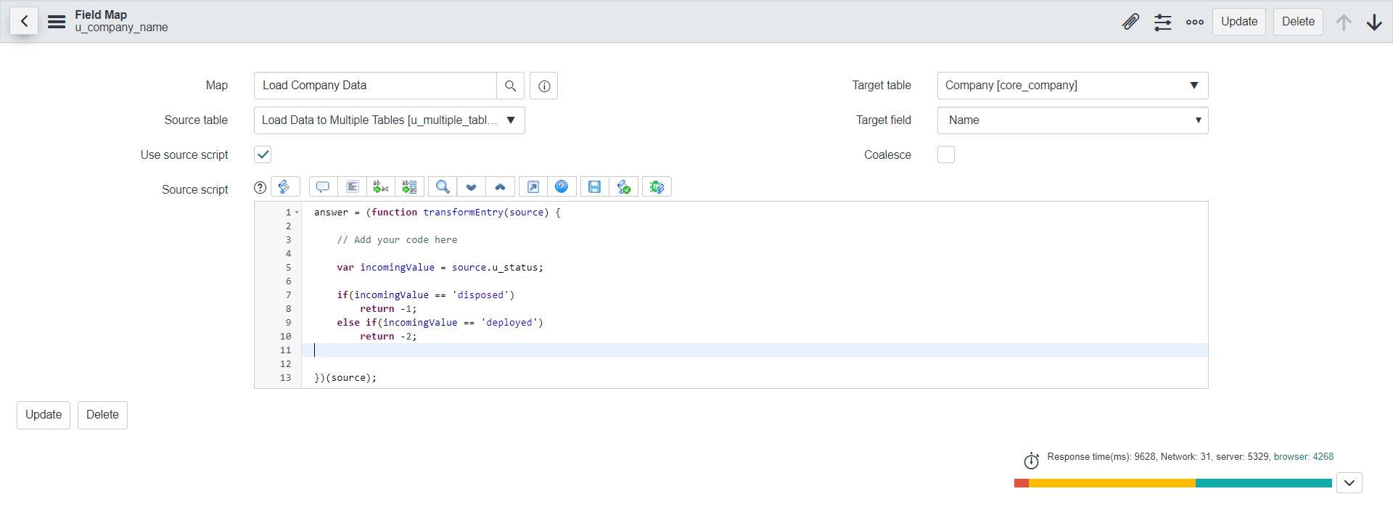Open script editor search magnifier
Viewport: 1393px width, 523px height.
tap(443, 187)
